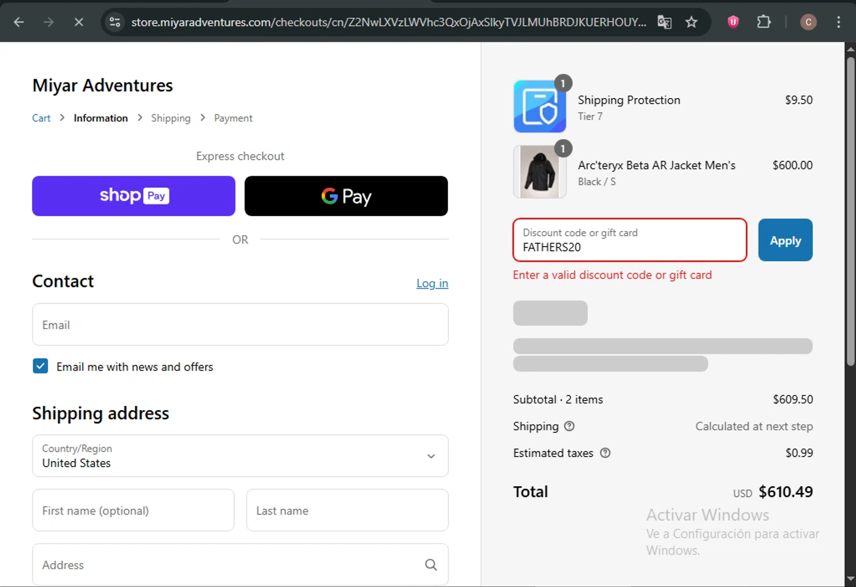Select Payment breadcrumb step

click(x=233, y=118)
